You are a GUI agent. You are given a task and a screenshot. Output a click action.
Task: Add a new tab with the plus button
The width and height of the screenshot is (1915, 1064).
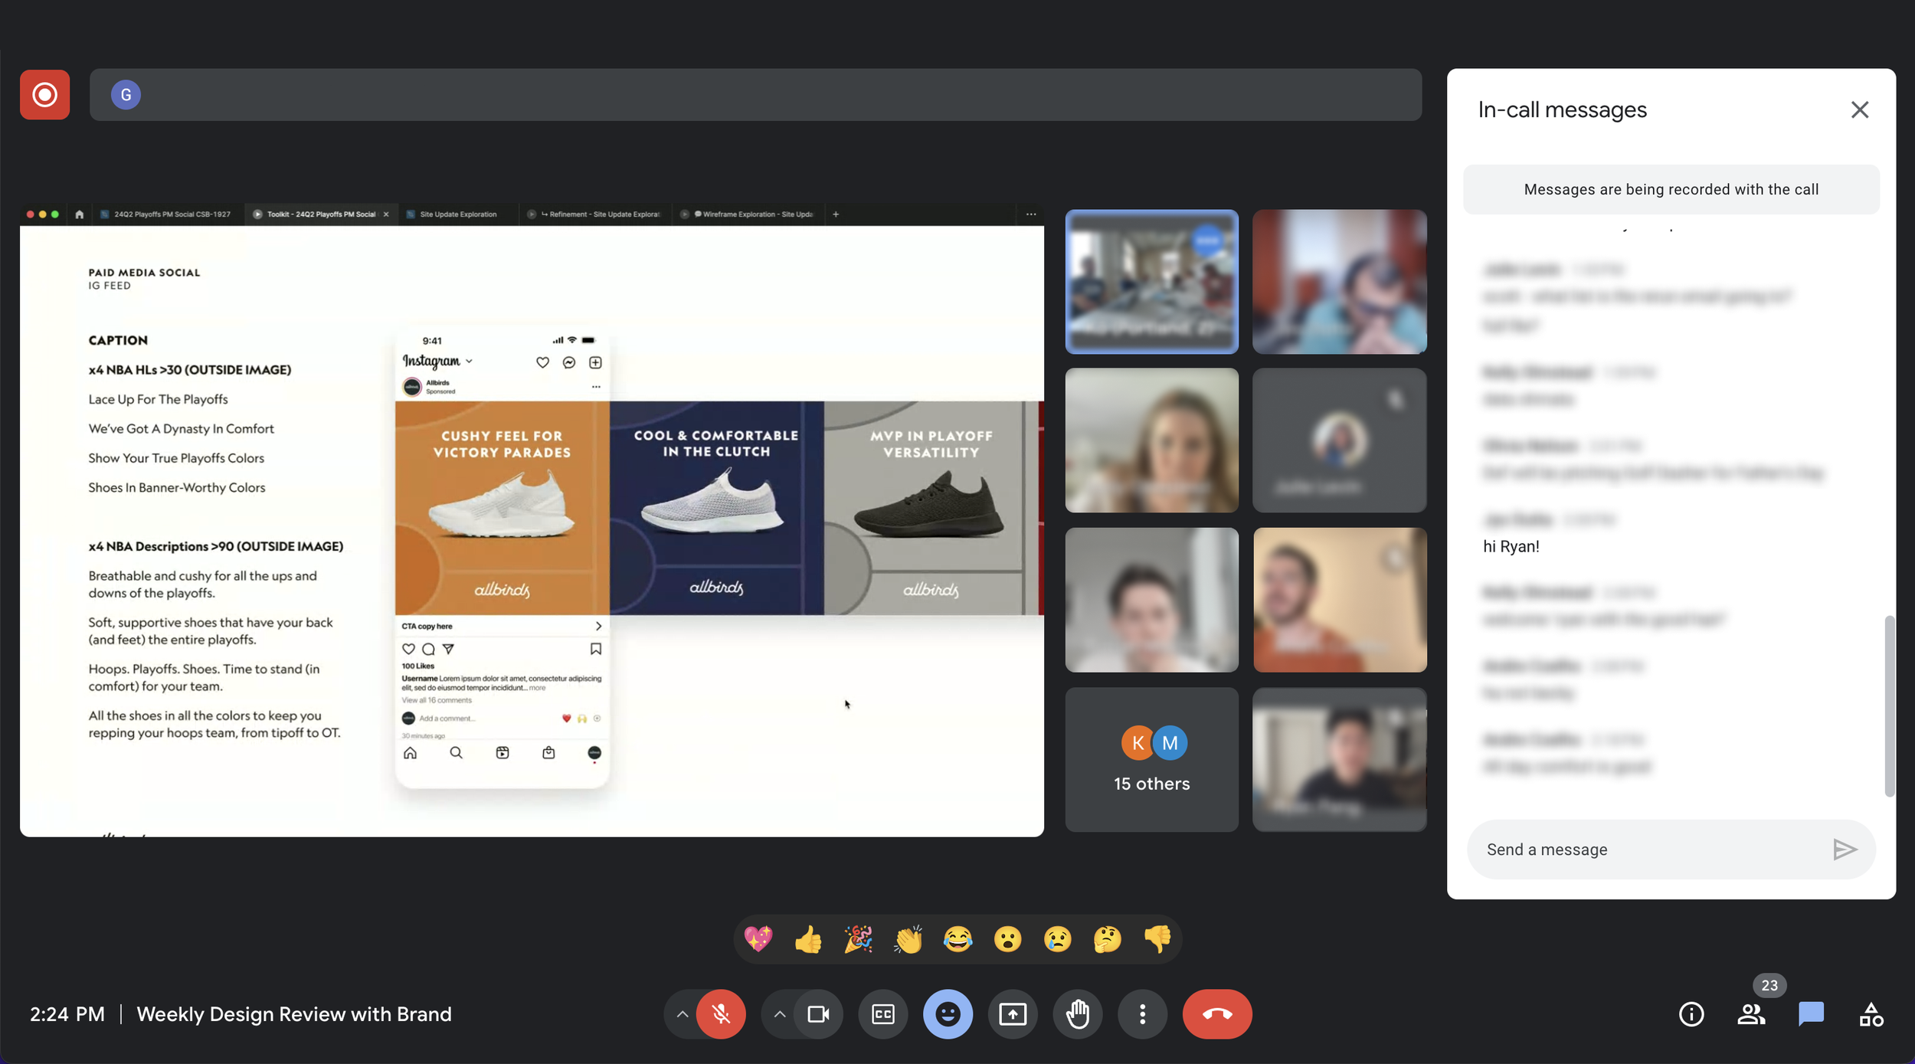pos(836,214)
